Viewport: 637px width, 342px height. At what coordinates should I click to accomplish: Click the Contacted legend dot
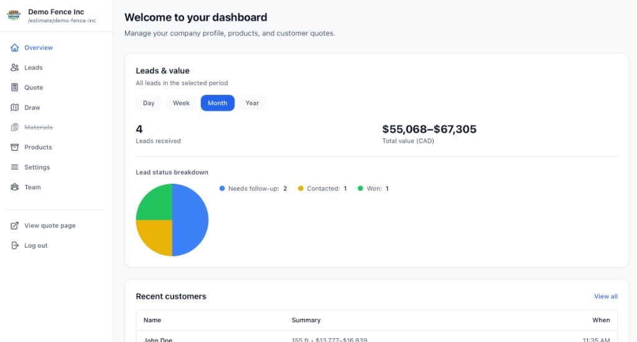300,189
